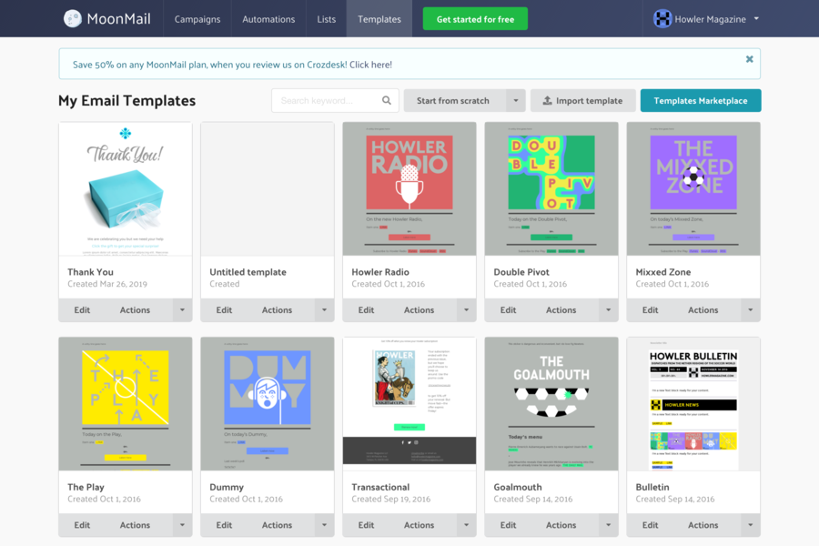The image size is (819, 546).
Task: Expand the Thank You template actions arrow
Action: 182,310
